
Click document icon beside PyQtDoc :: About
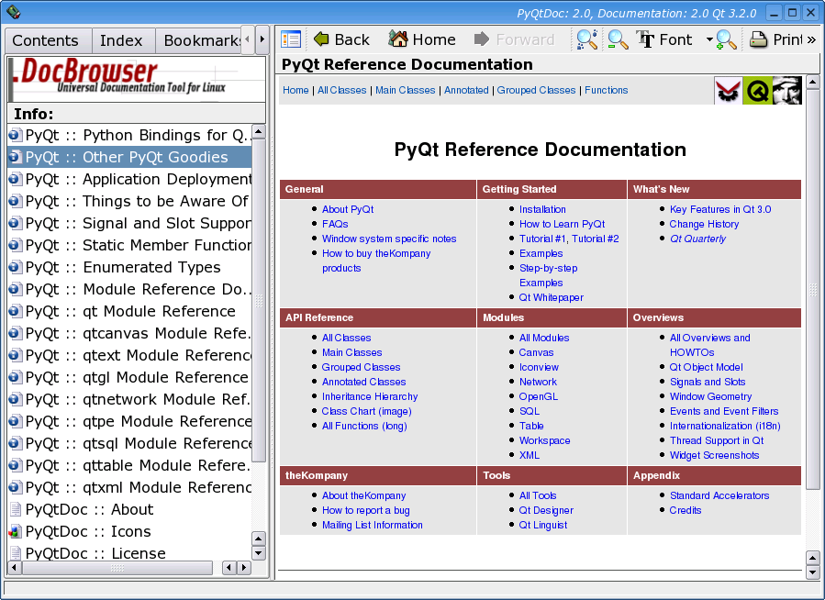[x=16, y=509]
